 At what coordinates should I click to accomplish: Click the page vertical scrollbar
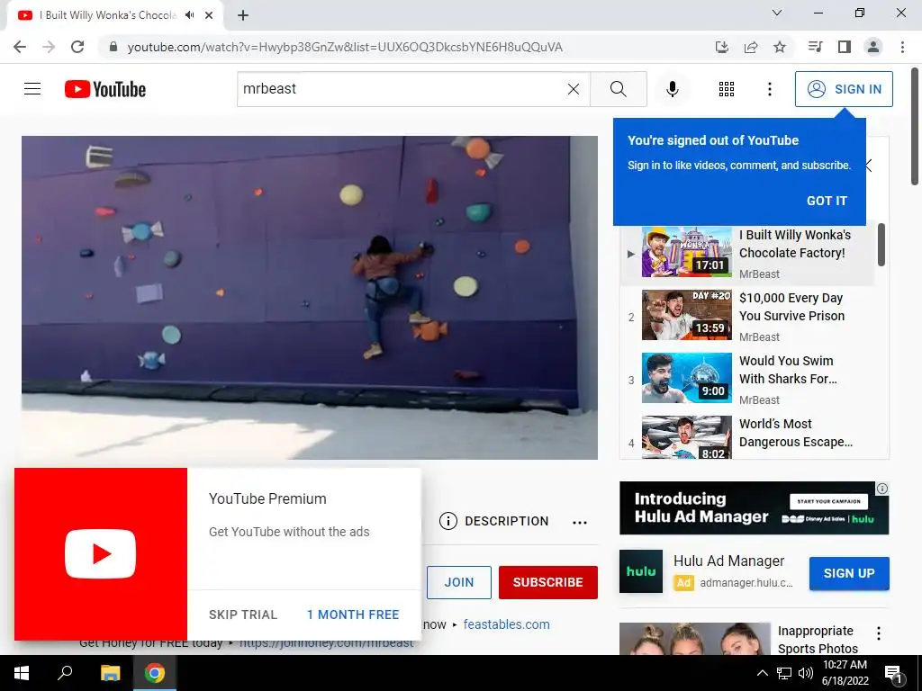(x=915, y=126)
